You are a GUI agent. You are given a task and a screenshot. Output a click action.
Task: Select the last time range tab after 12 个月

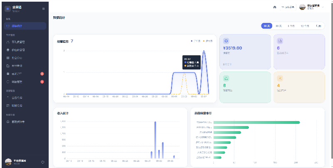pos(318,26)
